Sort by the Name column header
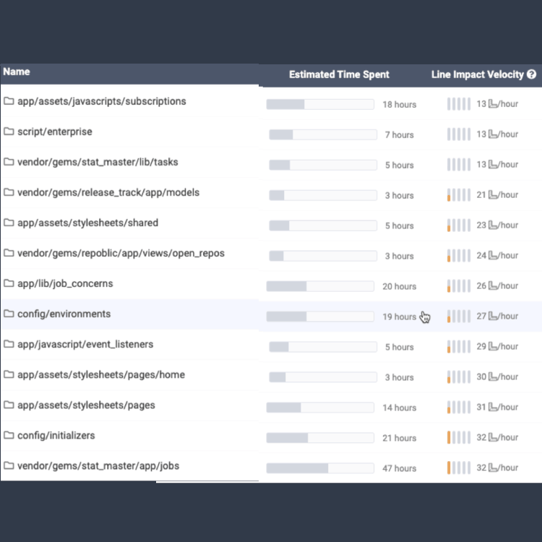 tap(16, 72)
